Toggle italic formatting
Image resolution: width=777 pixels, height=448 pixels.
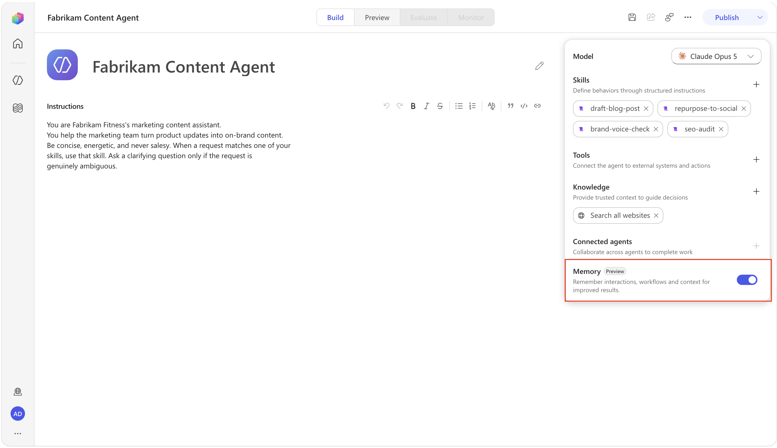click(426, 106)
